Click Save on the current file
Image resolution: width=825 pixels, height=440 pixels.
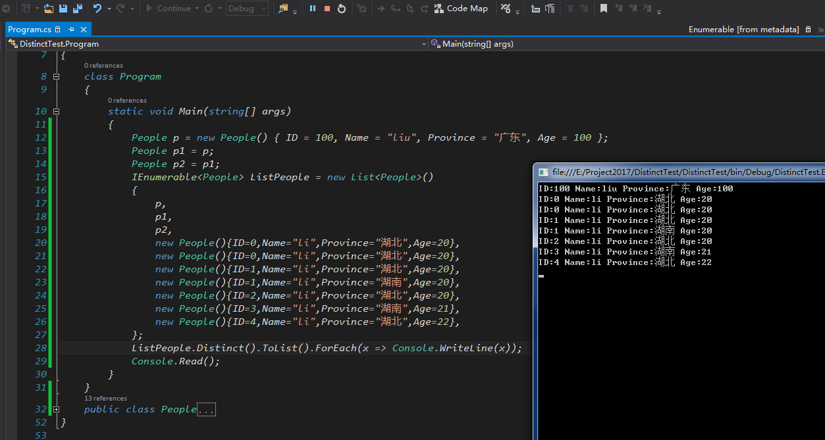(x=63, y=9)
